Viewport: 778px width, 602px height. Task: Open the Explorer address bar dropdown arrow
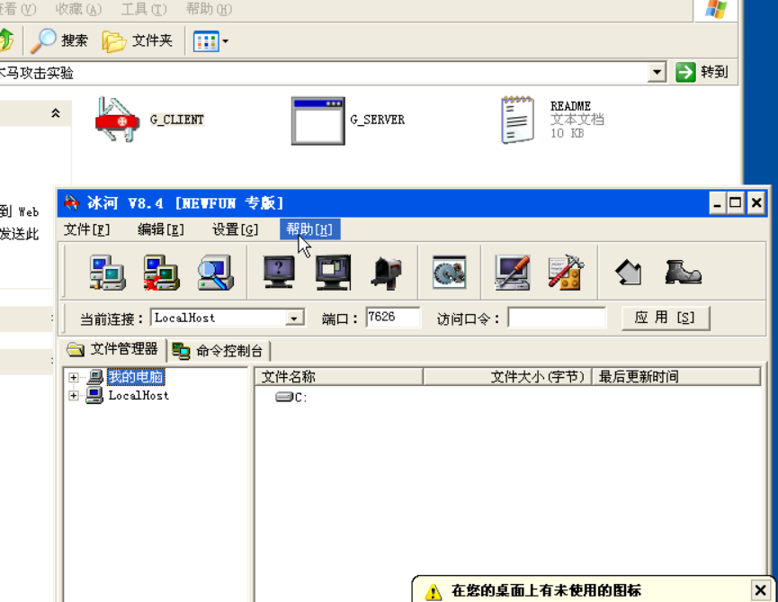pyautogui.click(x=657, y=73)
